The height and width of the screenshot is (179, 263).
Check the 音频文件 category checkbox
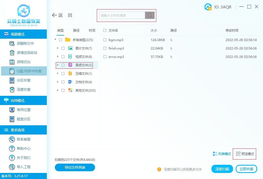[62, 65]
